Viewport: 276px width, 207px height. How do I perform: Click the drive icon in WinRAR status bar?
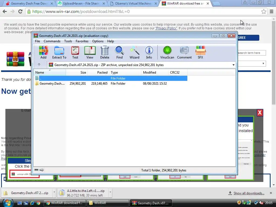coord(36,170)
